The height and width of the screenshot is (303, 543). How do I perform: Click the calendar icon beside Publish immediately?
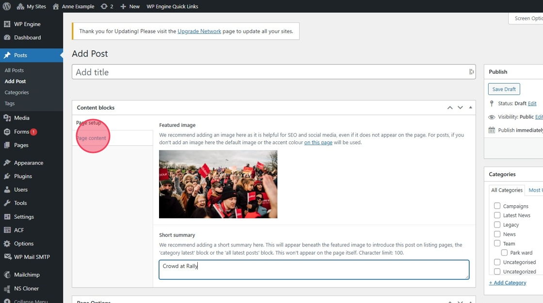[492, 130]
